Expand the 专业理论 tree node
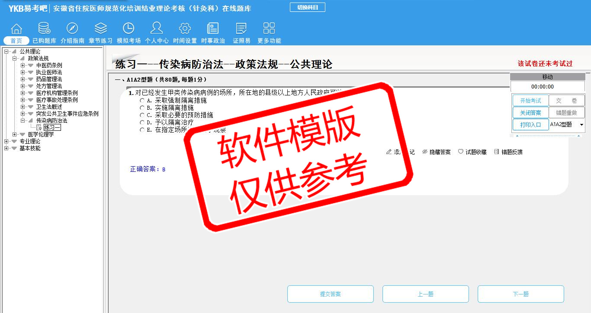The image size is (591, 313). tap(6, 141)
